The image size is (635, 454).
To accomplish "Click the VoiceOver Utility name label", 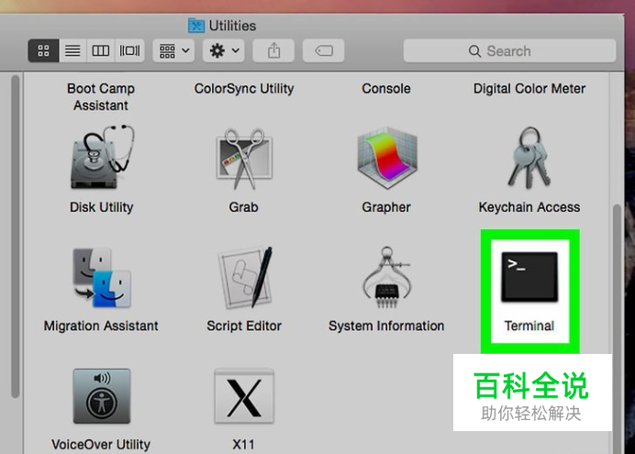I will 101,444.
